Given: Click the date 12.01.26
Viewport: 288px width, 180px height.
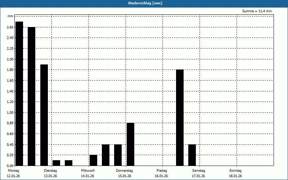Looking at the screenshot, I should (x=13, y=176).
